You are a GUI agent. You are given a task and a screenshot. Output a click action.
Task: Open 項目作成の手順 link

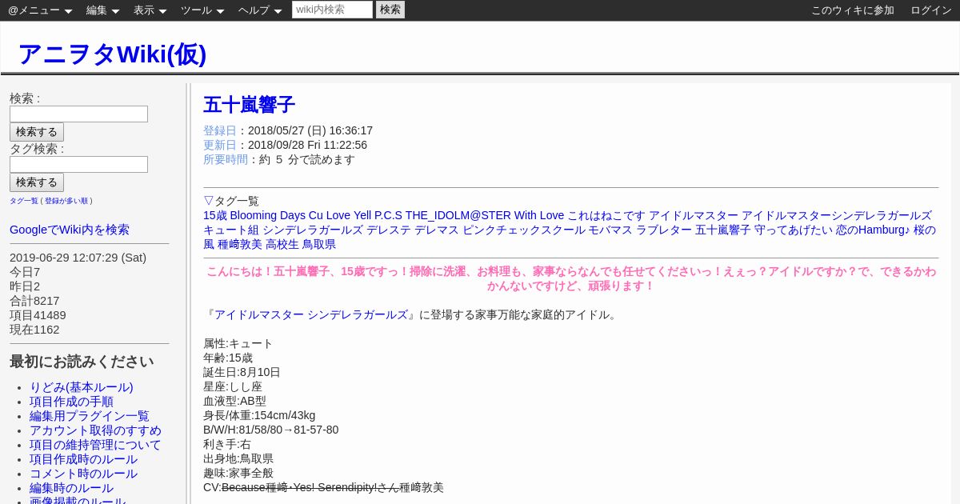tap(71, 402)
